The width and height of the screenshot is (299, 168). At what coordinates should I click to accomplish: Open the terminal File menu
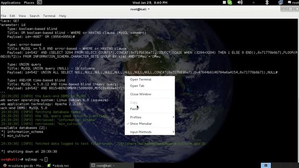tap(3, 16)
